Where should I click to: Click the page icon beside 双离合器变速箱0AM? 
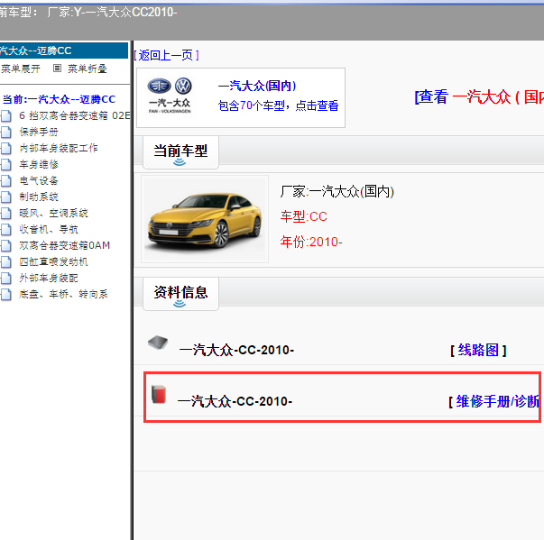coord(6,246)
